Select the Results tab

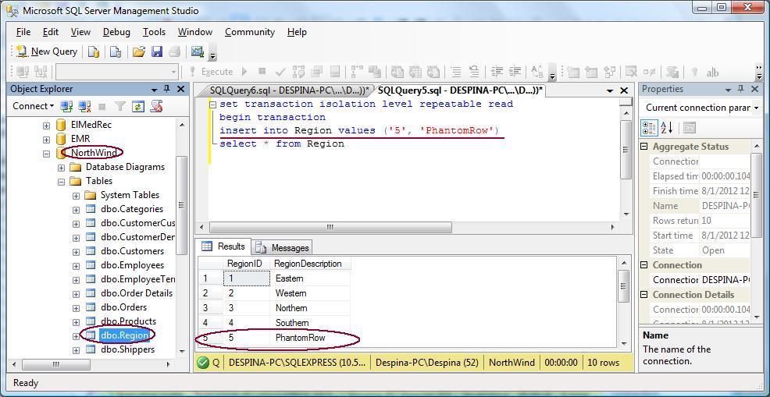click(x=223, y=246)
